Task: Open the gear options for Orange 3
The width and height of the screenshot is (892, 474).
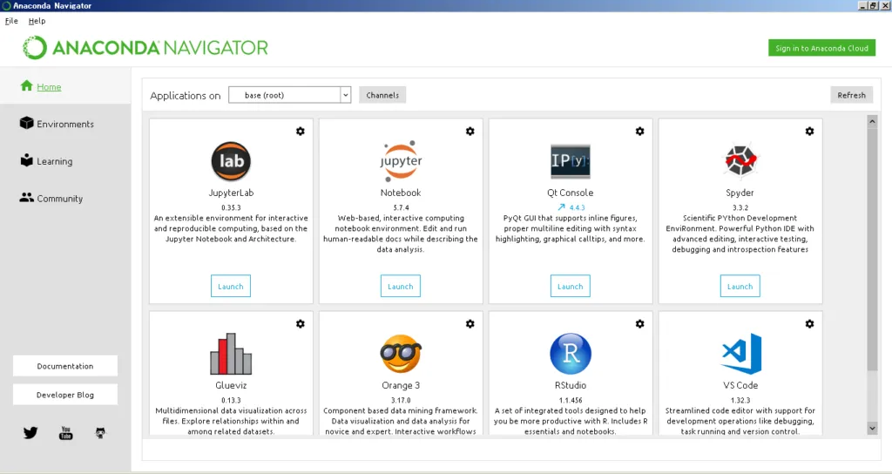Action: pyautogui.click(x=470, y=323)
